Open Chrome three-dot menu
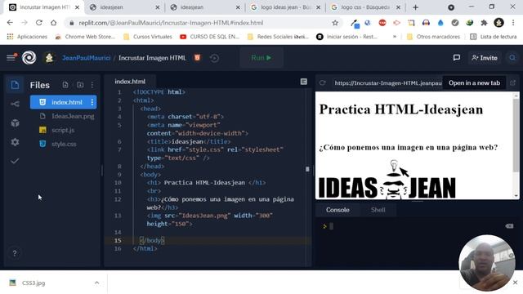This screenshot has width=523, height=294. (x=513, y=23)
